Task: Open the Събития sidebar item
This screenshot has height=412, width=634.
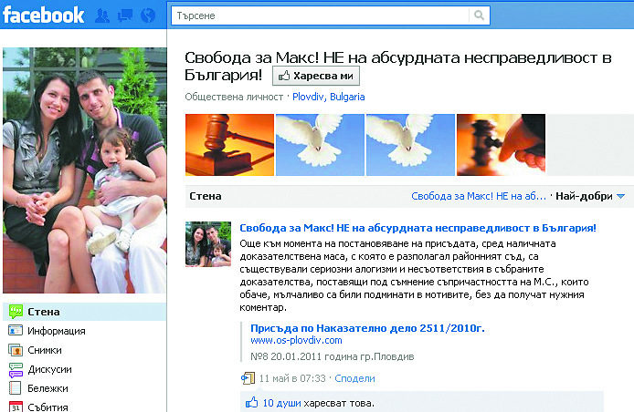Action: 48,407
